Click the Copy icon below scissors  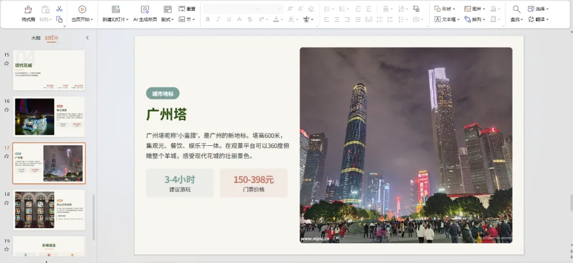(x=59, y=19)
